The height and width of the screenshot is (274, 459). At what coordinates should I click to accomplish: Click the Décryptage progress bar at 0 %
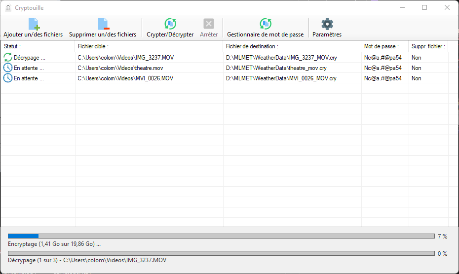221,253
